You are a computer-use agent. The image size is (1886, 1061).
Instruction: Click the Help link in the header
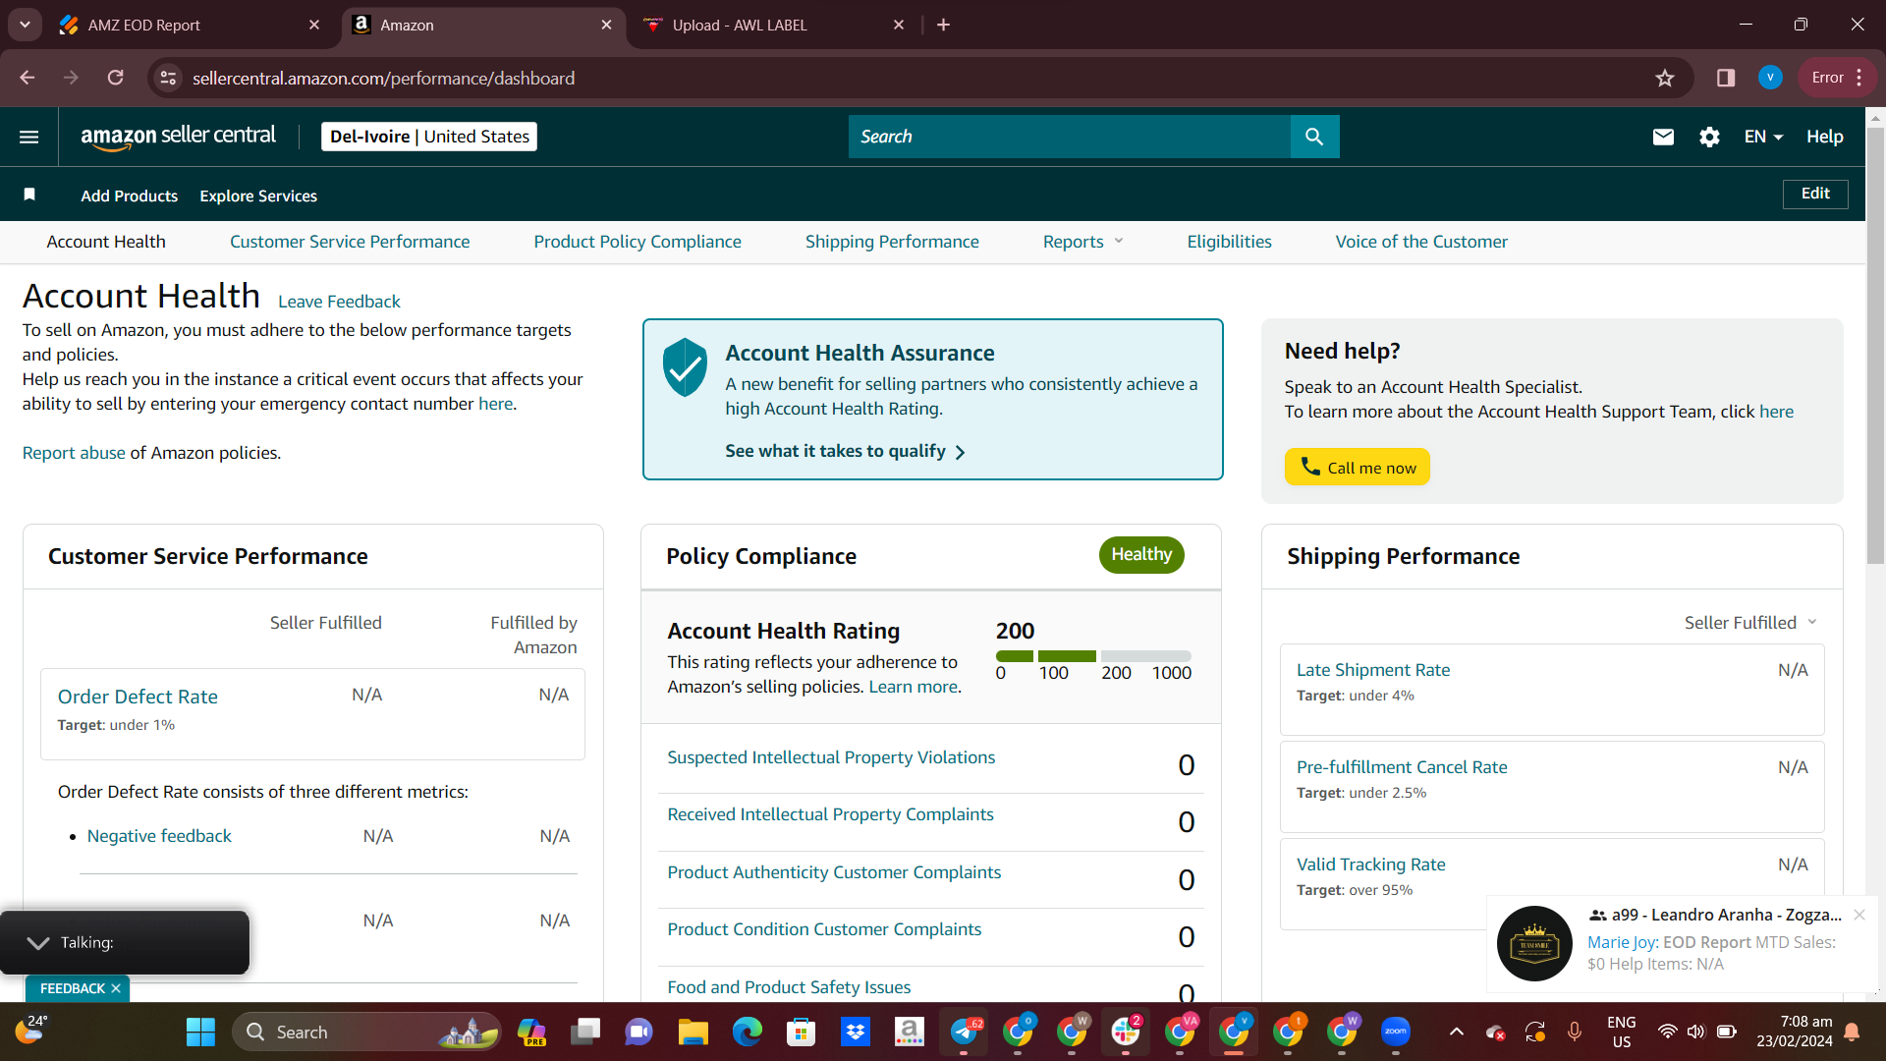coord(1824,137)
